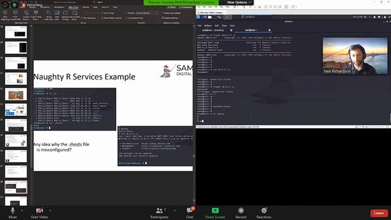
Task: Toggle Always Use Subtitles checkbox
Action: (x=171, y=13)
